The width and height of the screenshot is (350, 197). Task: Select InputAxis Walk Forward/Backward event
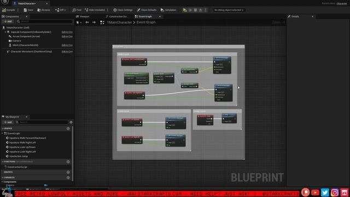[28, 138]
